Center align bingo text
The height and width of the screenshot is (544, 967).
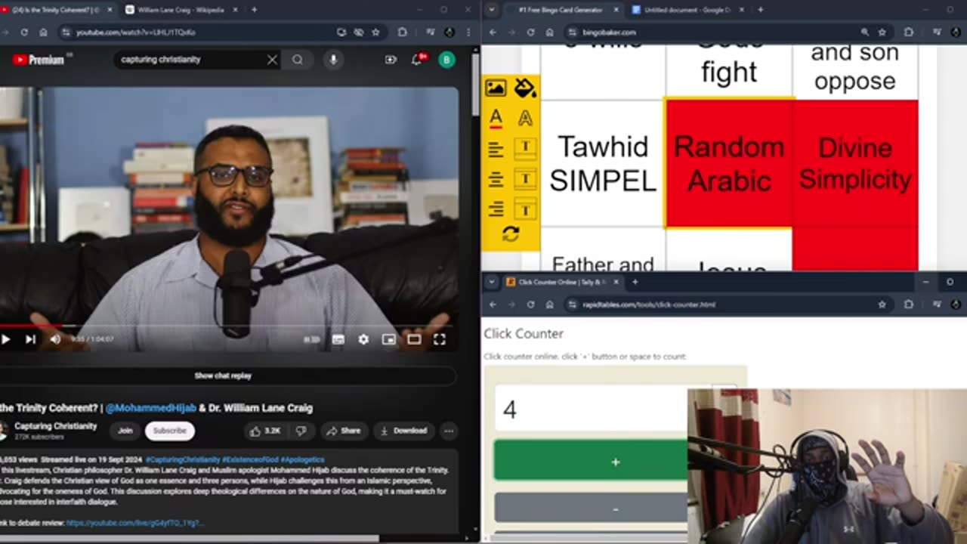click(x=496, y=180)
